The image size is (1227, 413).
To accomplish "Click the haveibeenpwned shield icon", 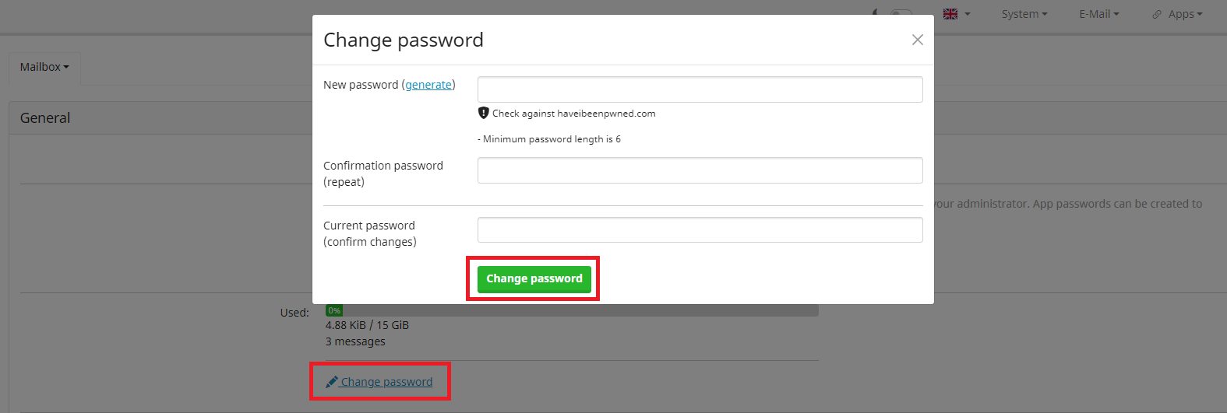I will point(483,113).
